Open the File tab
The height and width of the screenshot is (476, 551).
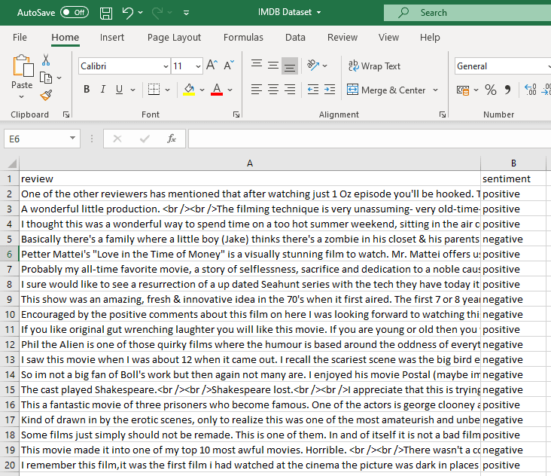click(x=20, y=37)
